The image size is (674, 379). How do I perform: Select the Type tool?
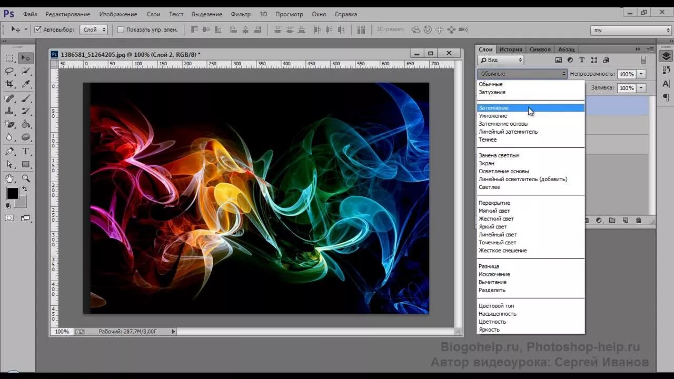pyautogui.click(x=26, y=151)
